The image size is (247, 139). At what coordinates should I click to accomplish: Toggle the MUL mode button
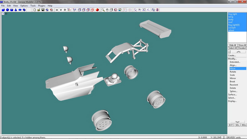pos(244,125)
